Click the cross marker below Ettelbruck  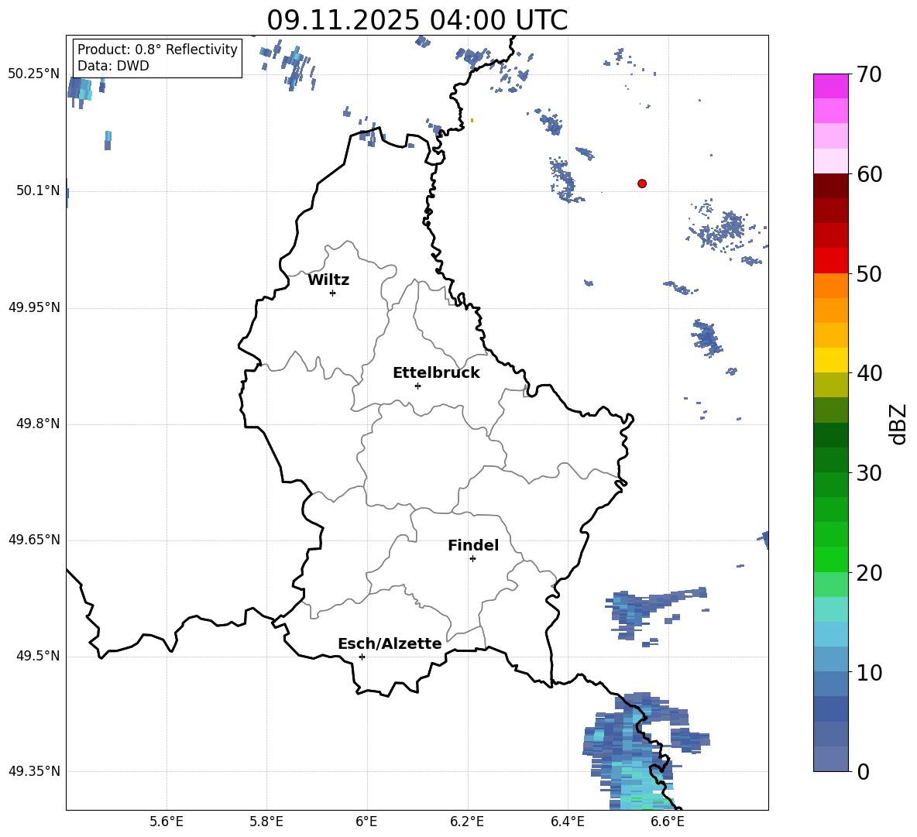pyautogui.click(x=417, y=386)
